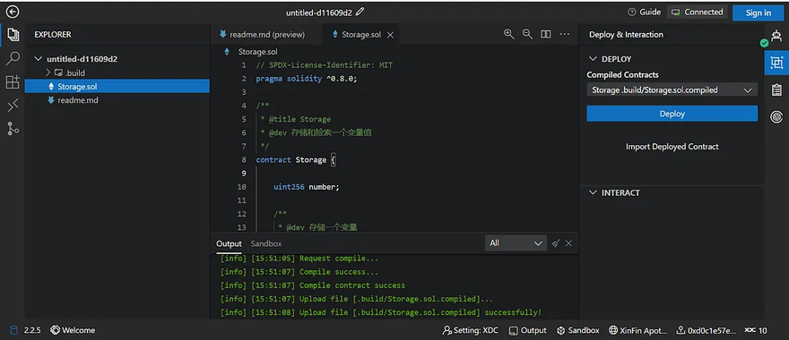Select Storage.sol in the explorer

tap(117, 87)
